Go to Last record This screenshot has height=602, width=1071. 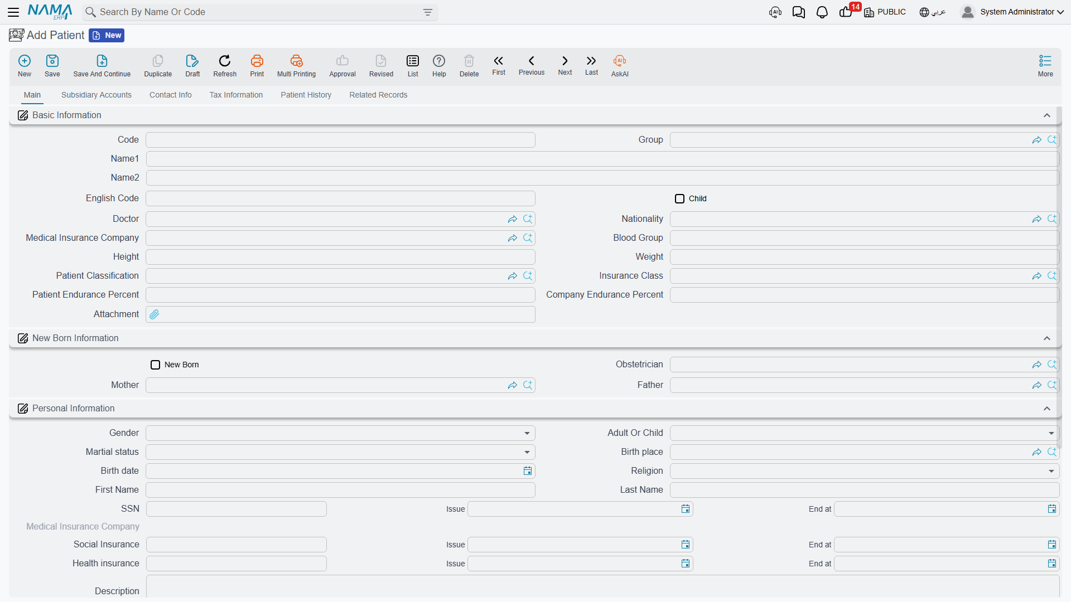point(591,65)
